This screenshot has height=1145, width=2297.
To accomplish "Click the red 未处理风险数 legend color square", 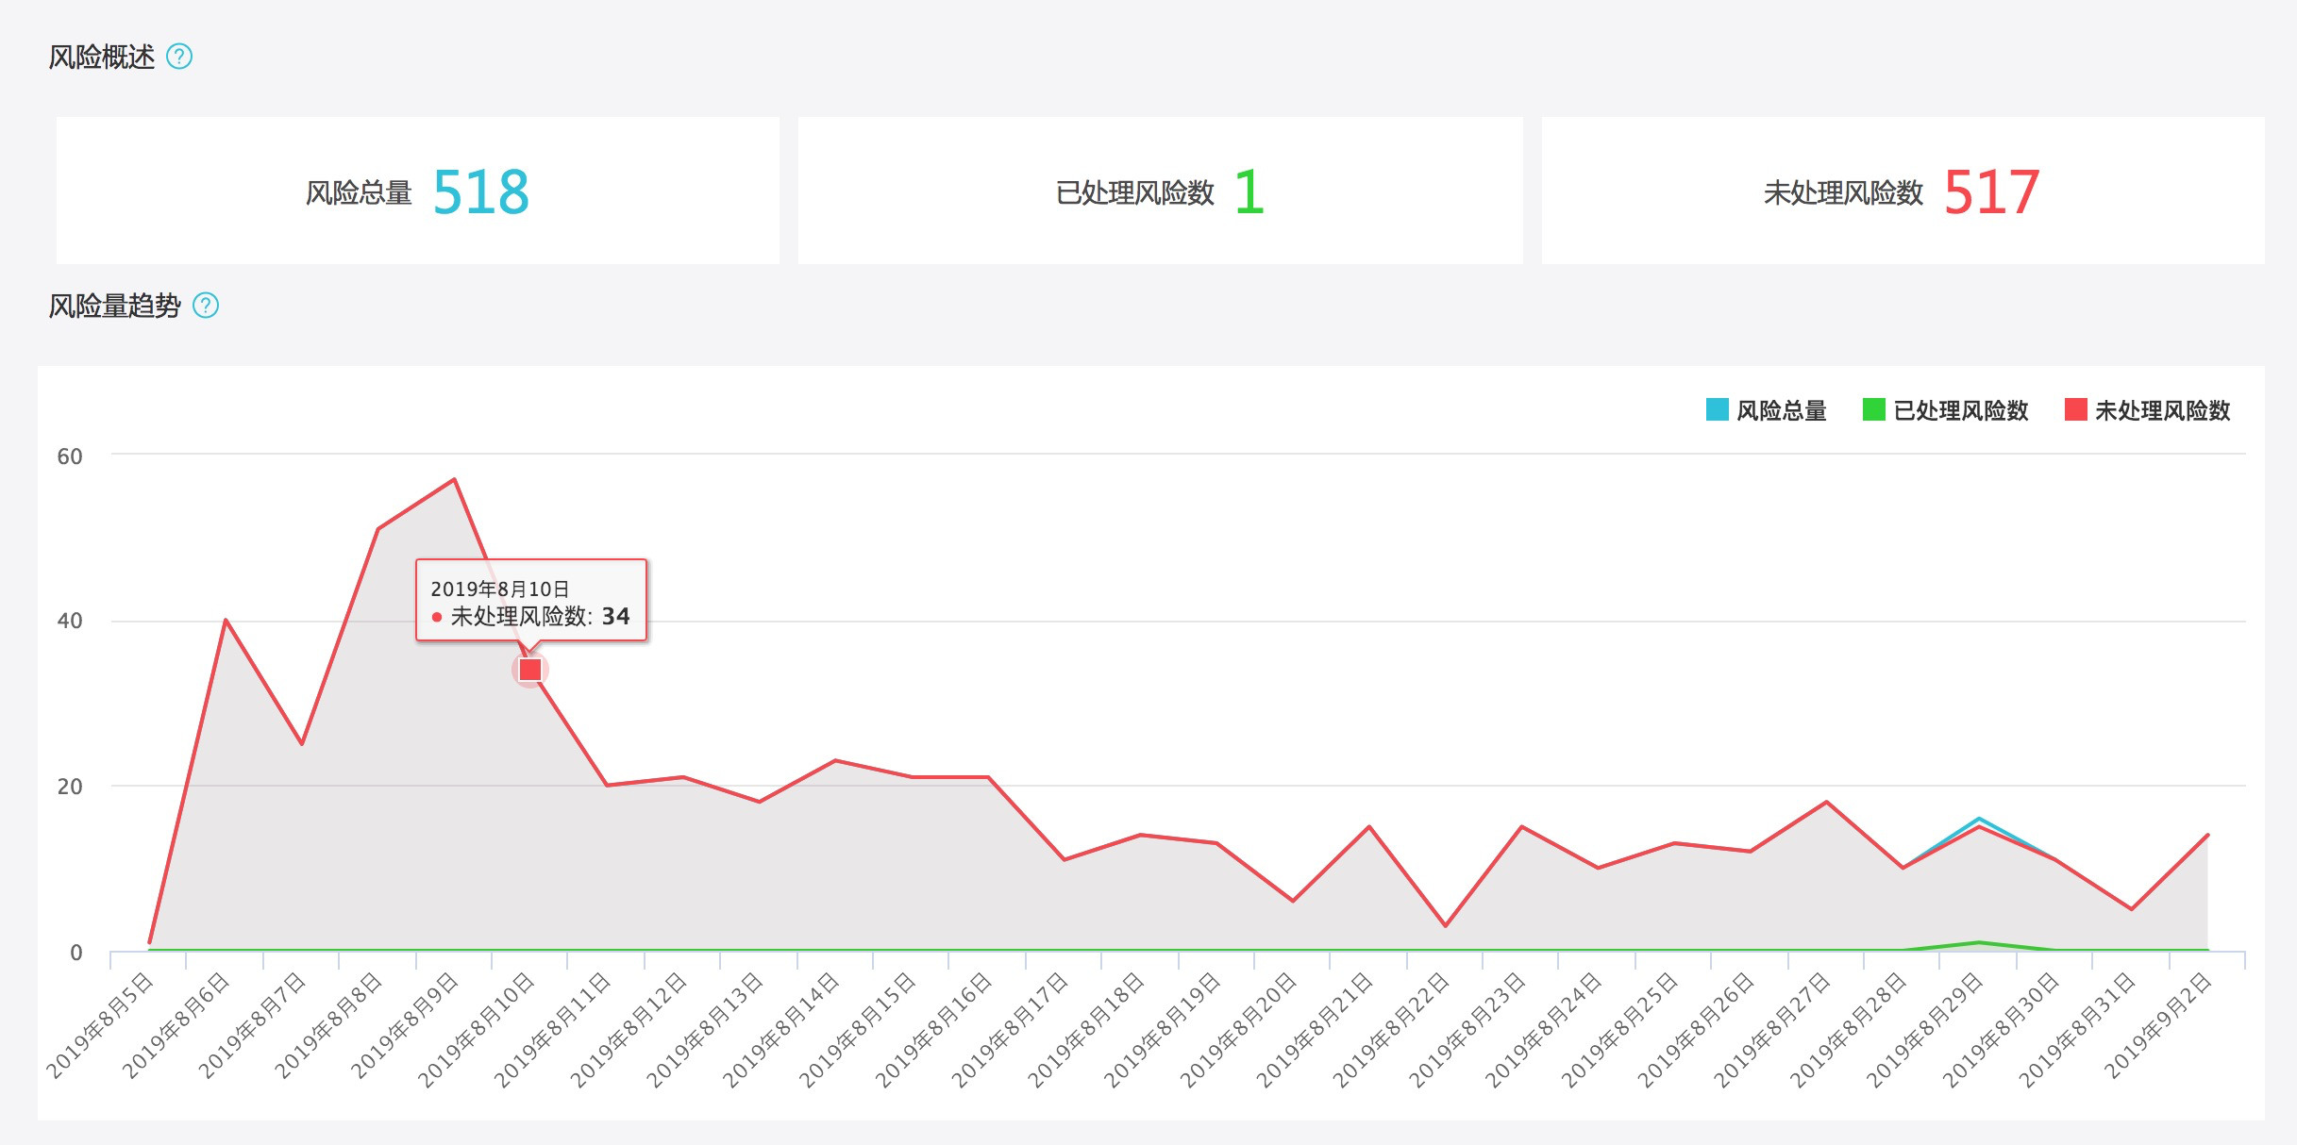I will (2076, 410).
